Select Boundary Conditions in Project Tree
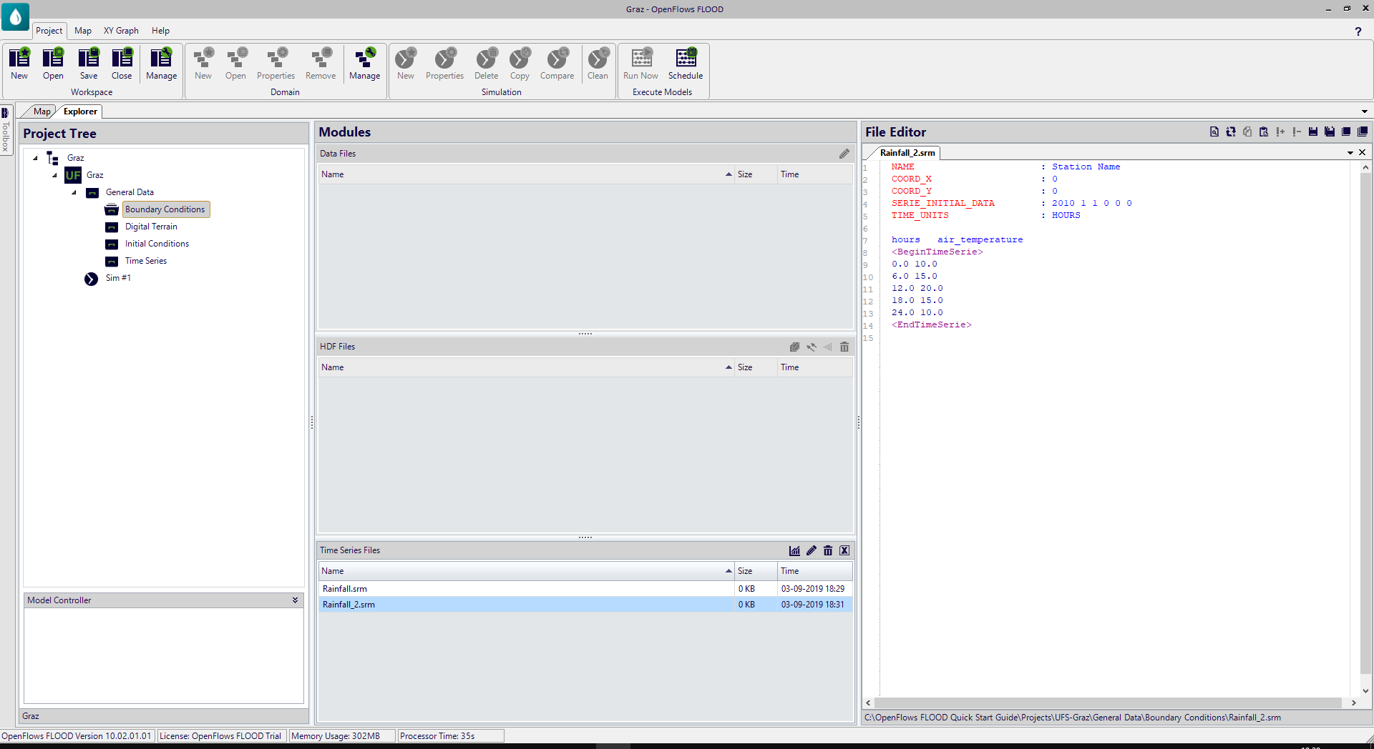The image size is (1374, 749). click(x=165, y=209)
